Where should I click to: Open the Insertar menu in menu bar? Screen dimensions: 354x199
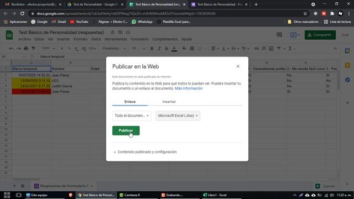point(64,39)
